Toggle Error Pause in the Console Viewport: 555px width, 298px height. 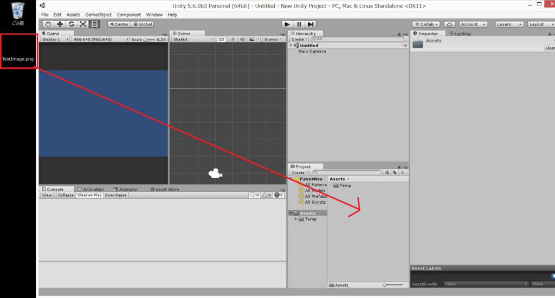[x=116, y=195]
